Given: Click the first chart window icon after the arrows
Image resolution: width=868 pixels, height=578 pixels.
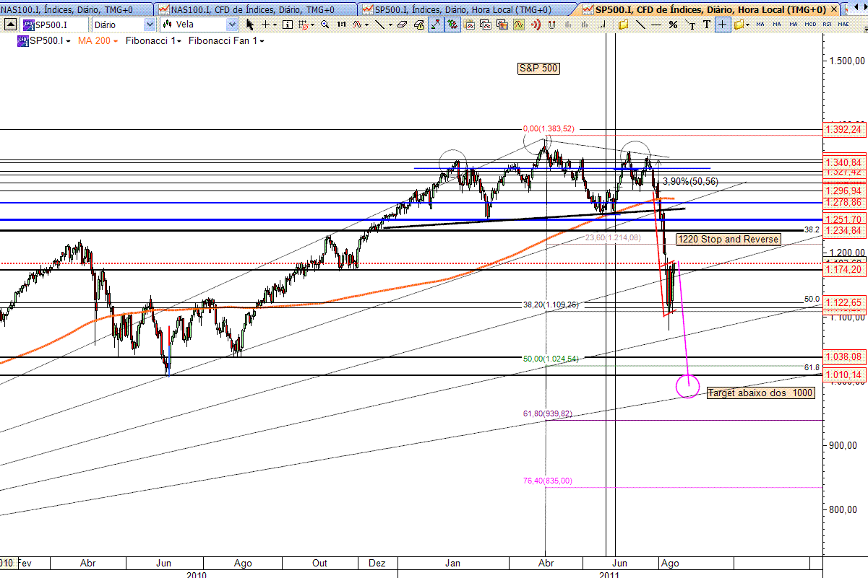Looking at the screenshot, I should pos(470,24).
